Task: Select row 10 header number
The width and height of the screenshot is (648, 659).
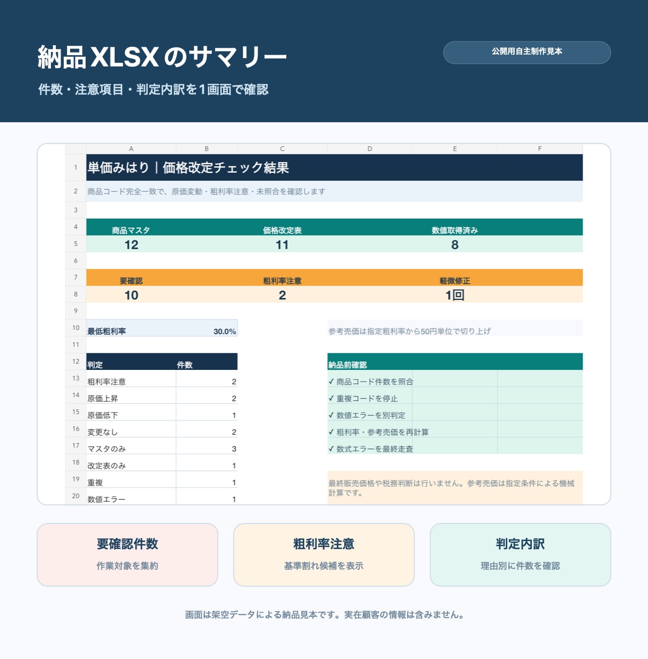Action: pos(76,328)
